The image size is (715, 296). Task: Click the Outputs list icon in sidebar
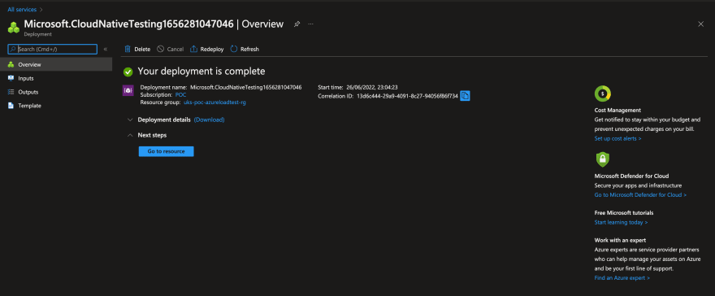tap(11, 92)
